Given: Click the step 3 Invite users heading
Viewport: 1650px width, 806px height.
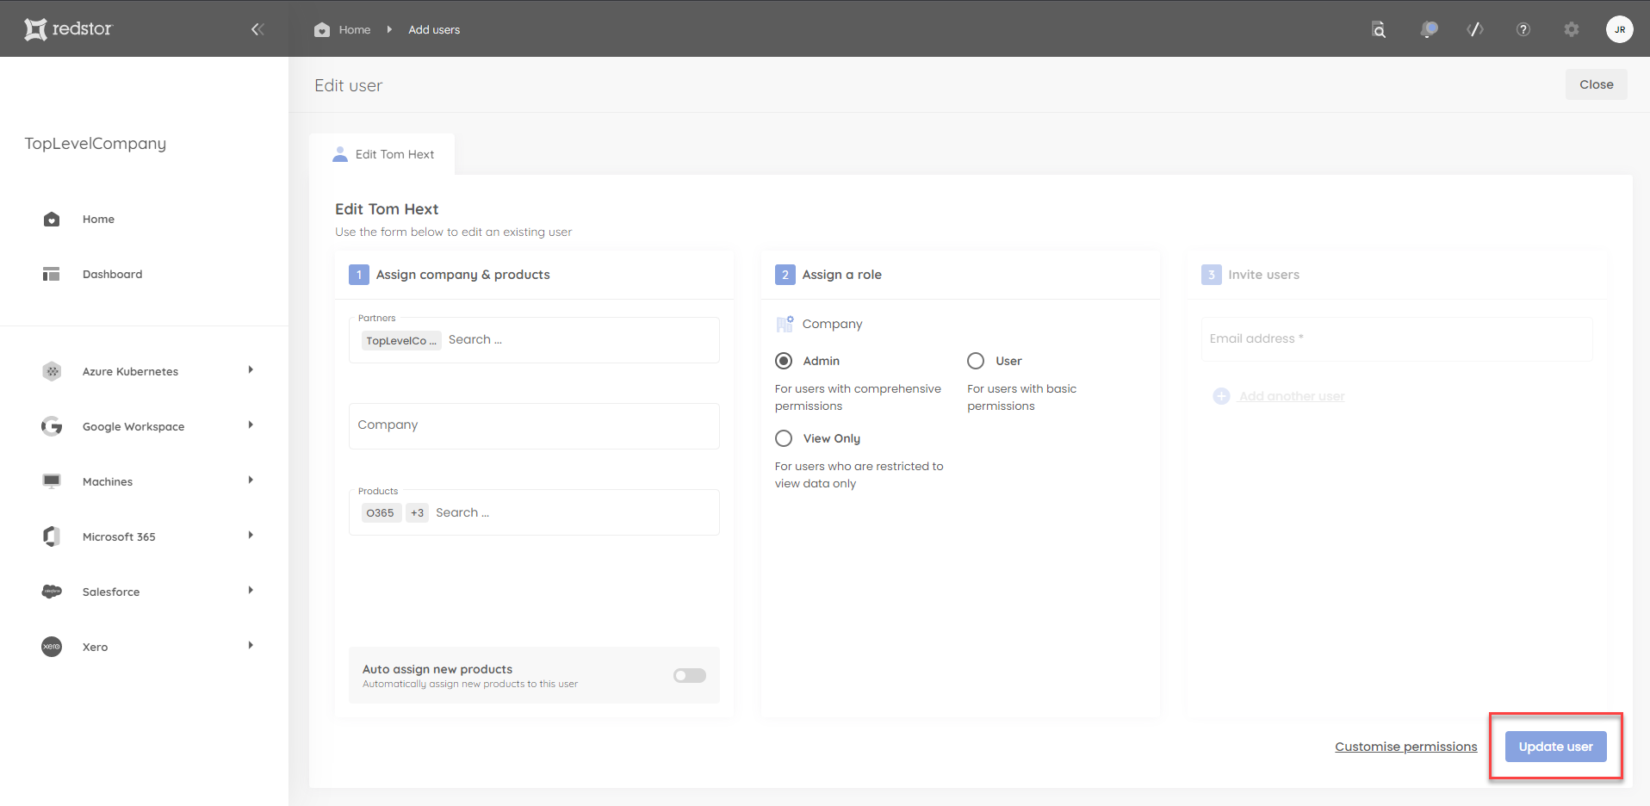Looking at the screenshot, I should 1263,275.
